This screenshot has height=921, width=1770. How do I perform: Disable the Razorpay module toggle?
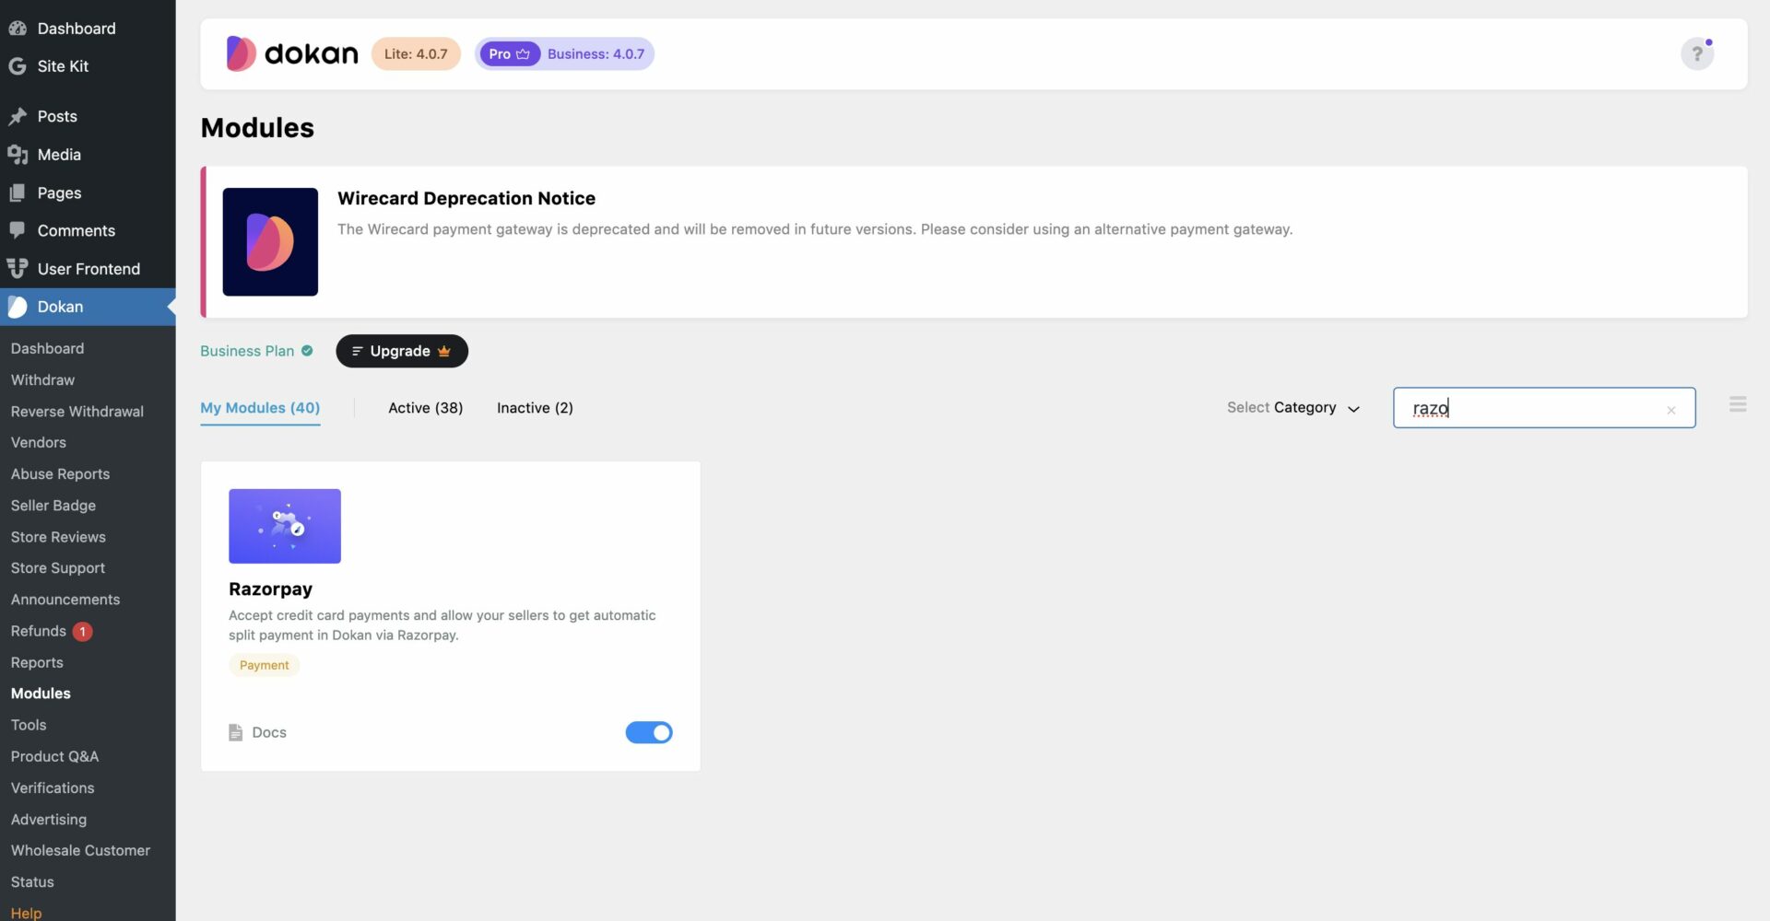point(649,732)
